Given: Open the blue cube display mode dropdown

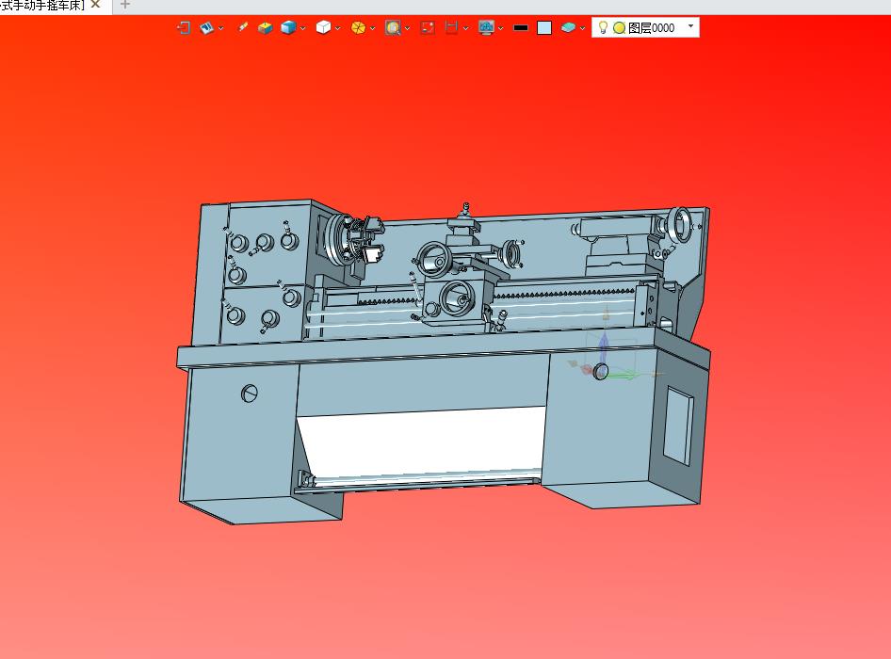Looking at the screenshot, I should coord(303,28).
